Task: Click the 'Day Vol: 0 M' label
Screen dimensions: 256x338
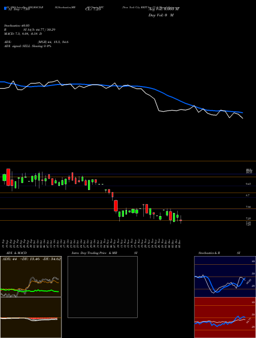Action: tap(161, 15)
